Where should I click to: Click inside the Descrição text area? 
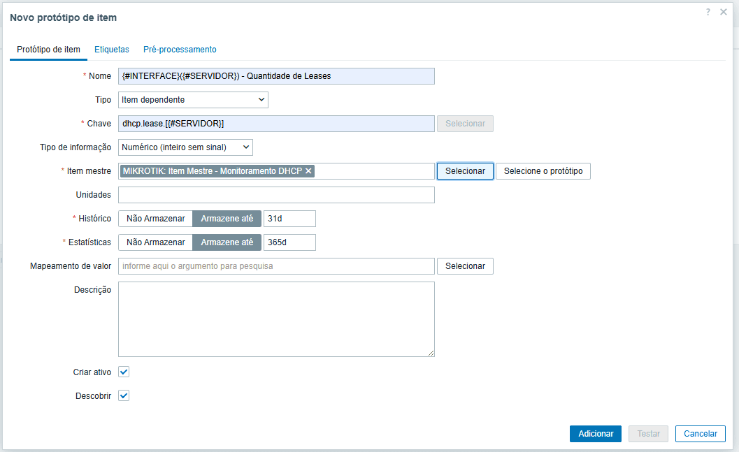[x=276, y=319]
